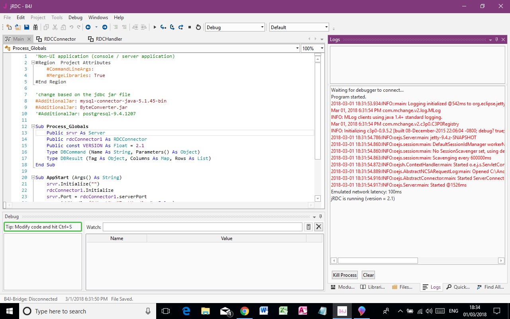Click the new file toolbar icon
The height and width of the screenshot is (319, 510).
click(9, 27)
